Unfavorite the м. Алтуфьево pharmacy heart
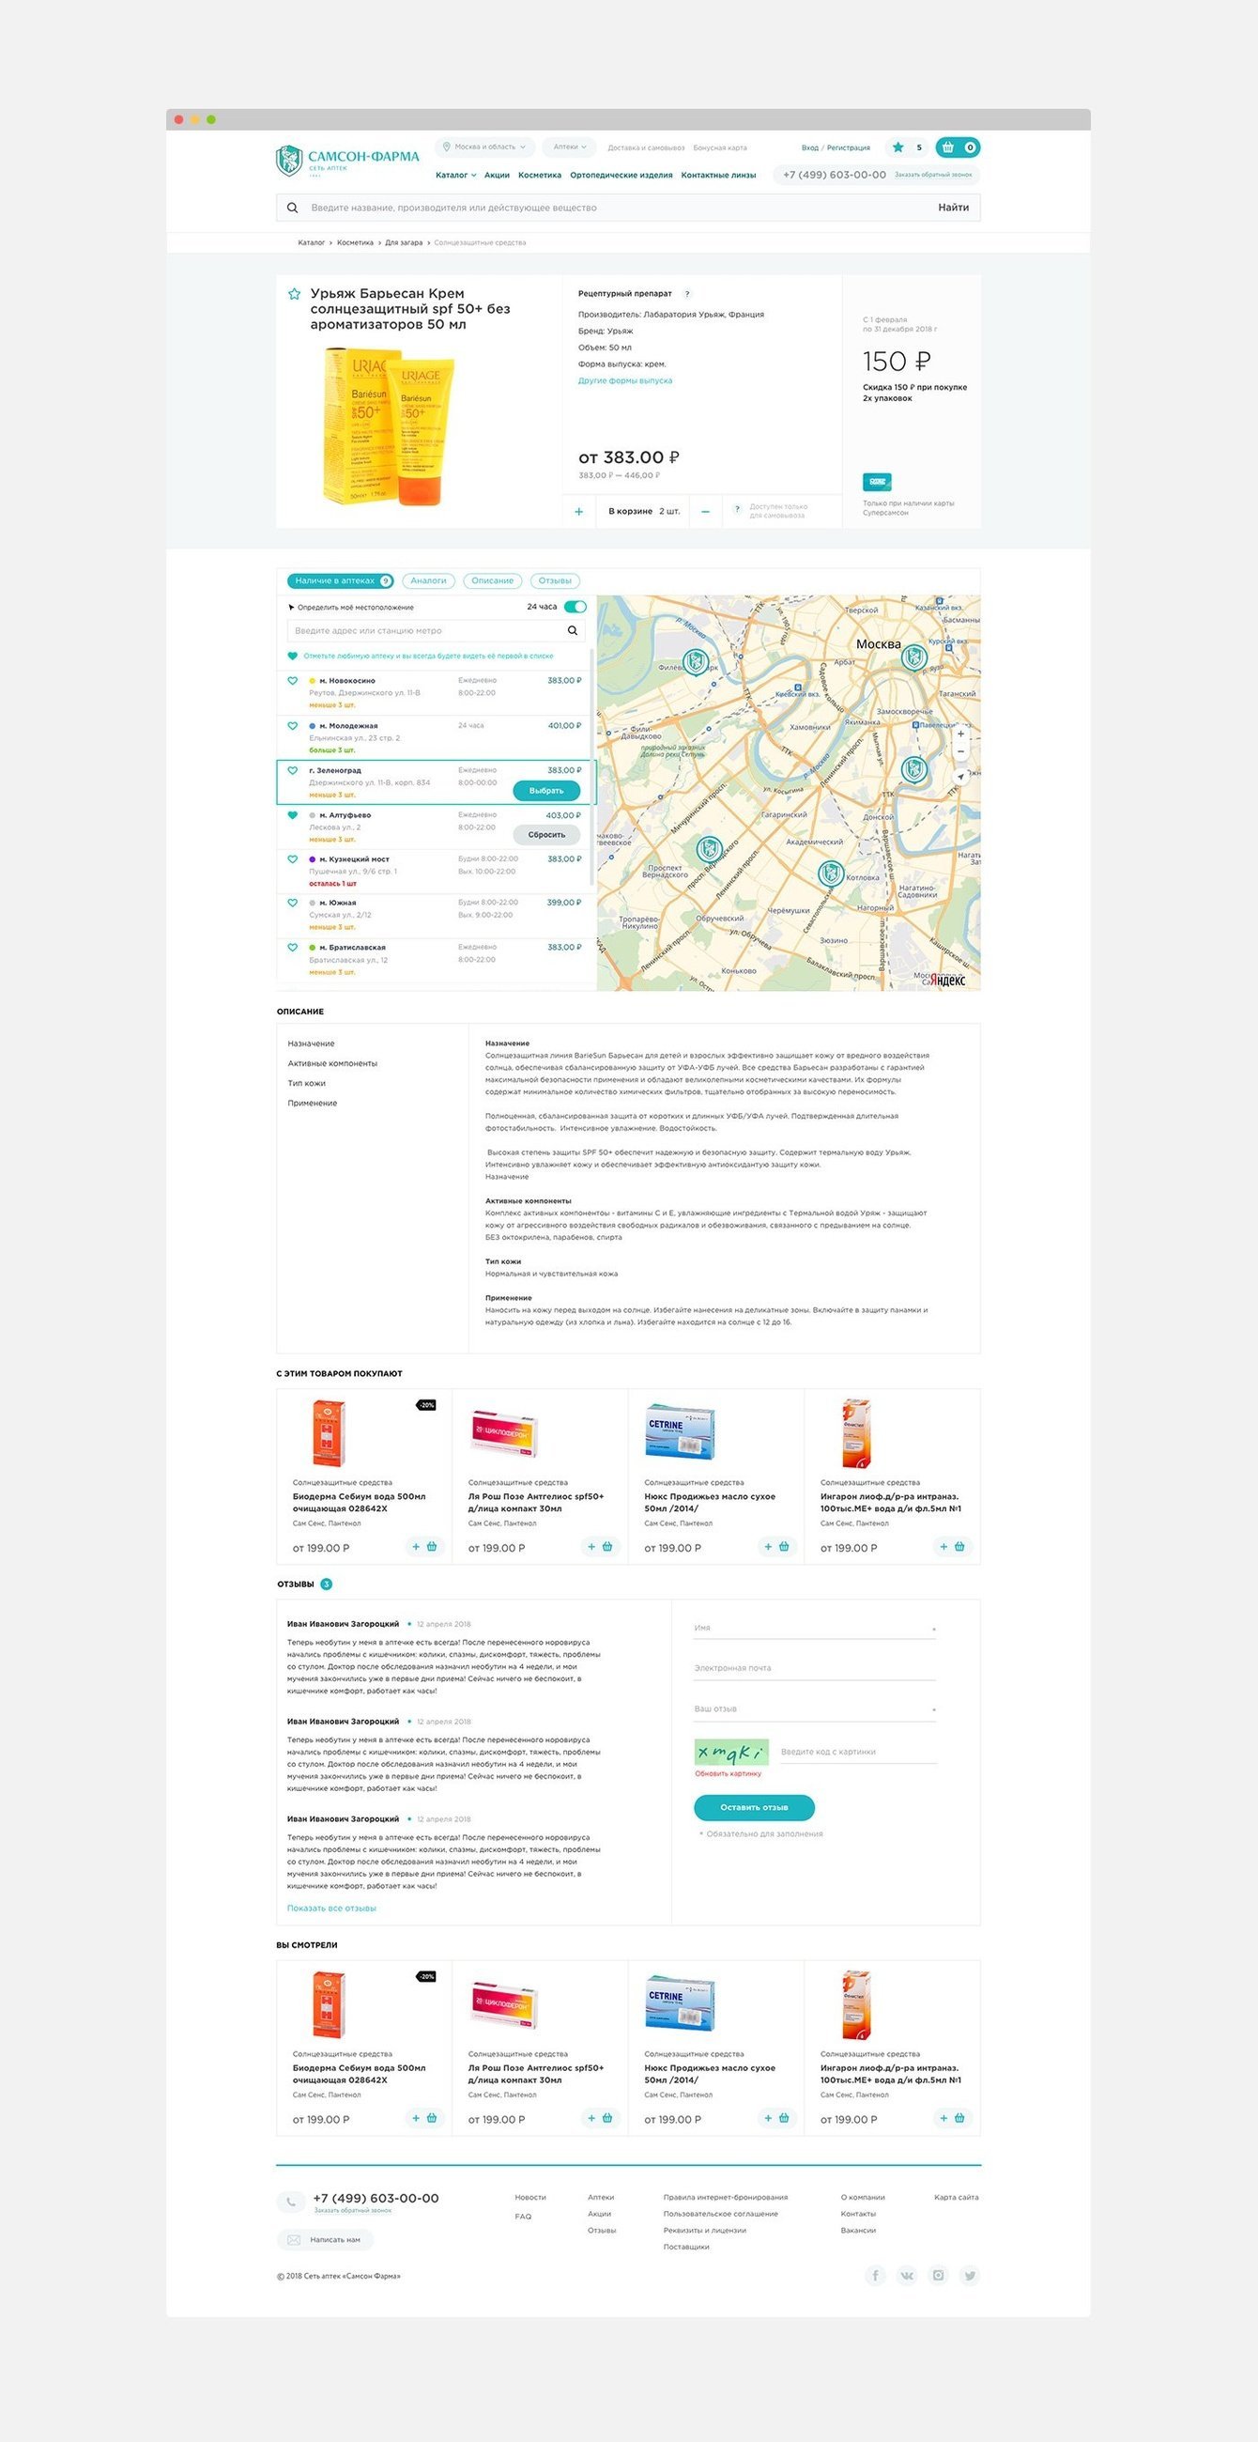 point(293,814)
